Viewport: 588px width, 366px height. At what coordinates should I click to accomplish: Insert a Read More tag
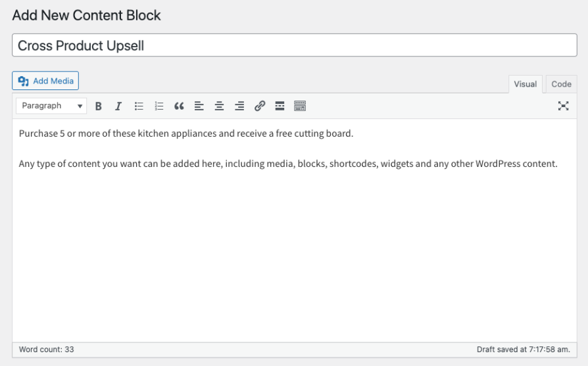pos(280,106)
